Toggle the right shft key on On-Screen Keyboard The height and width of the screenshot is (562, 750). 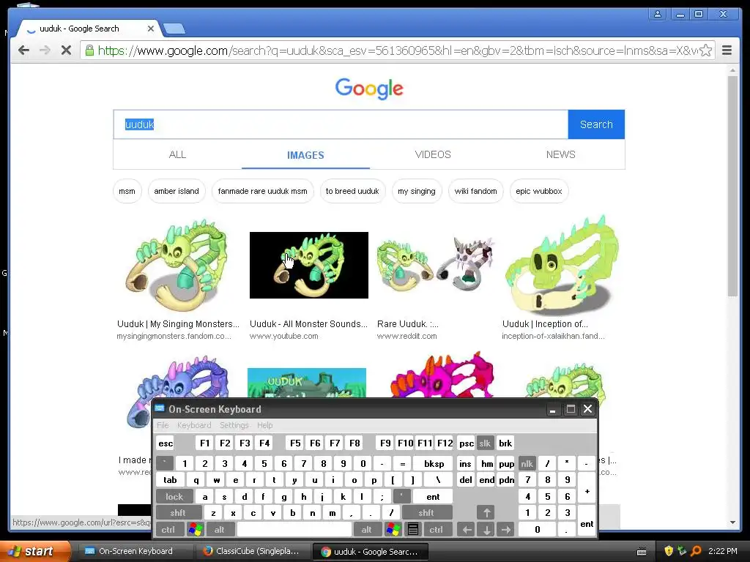tap(426, 513)
